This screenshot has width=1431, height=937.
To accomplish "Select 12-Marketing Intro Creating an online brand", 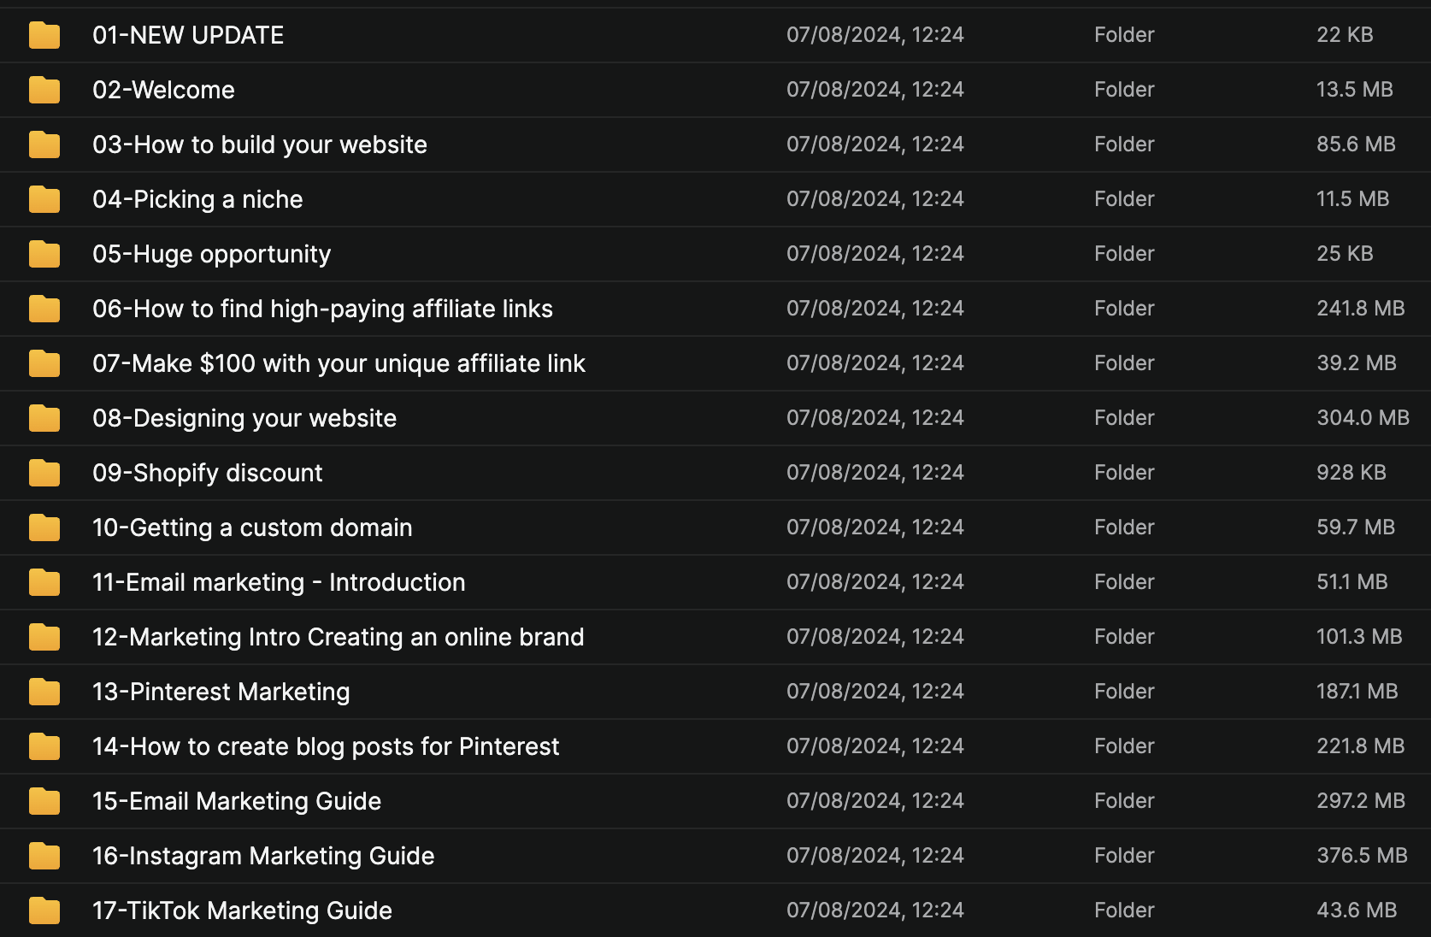I will coord(338,637).
